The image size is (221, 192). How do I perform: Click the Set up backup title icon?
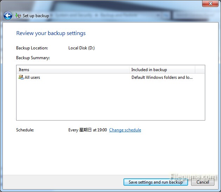pyautogui.click(x=18, y=15)
